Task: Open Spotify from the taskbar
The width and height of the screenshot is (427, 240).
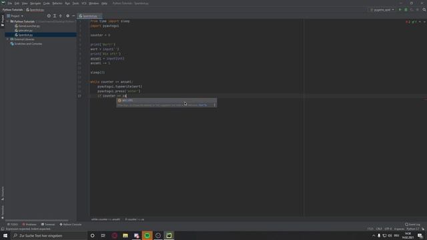Action: point(147,235)
